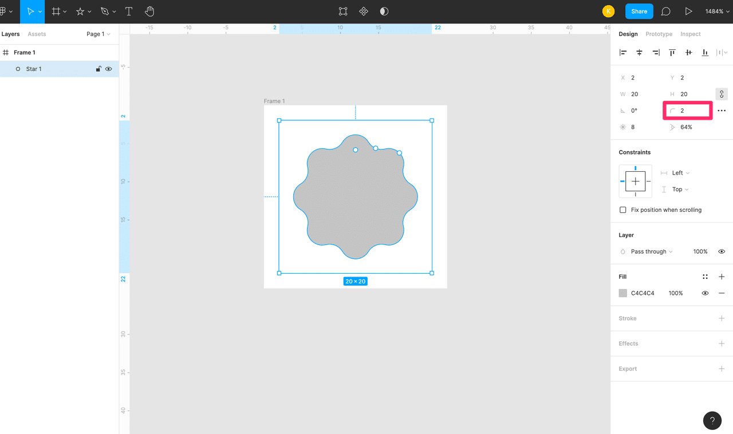Select the Text tool
733x434 pixels.
pyautogui.click(x=129, y=11)
